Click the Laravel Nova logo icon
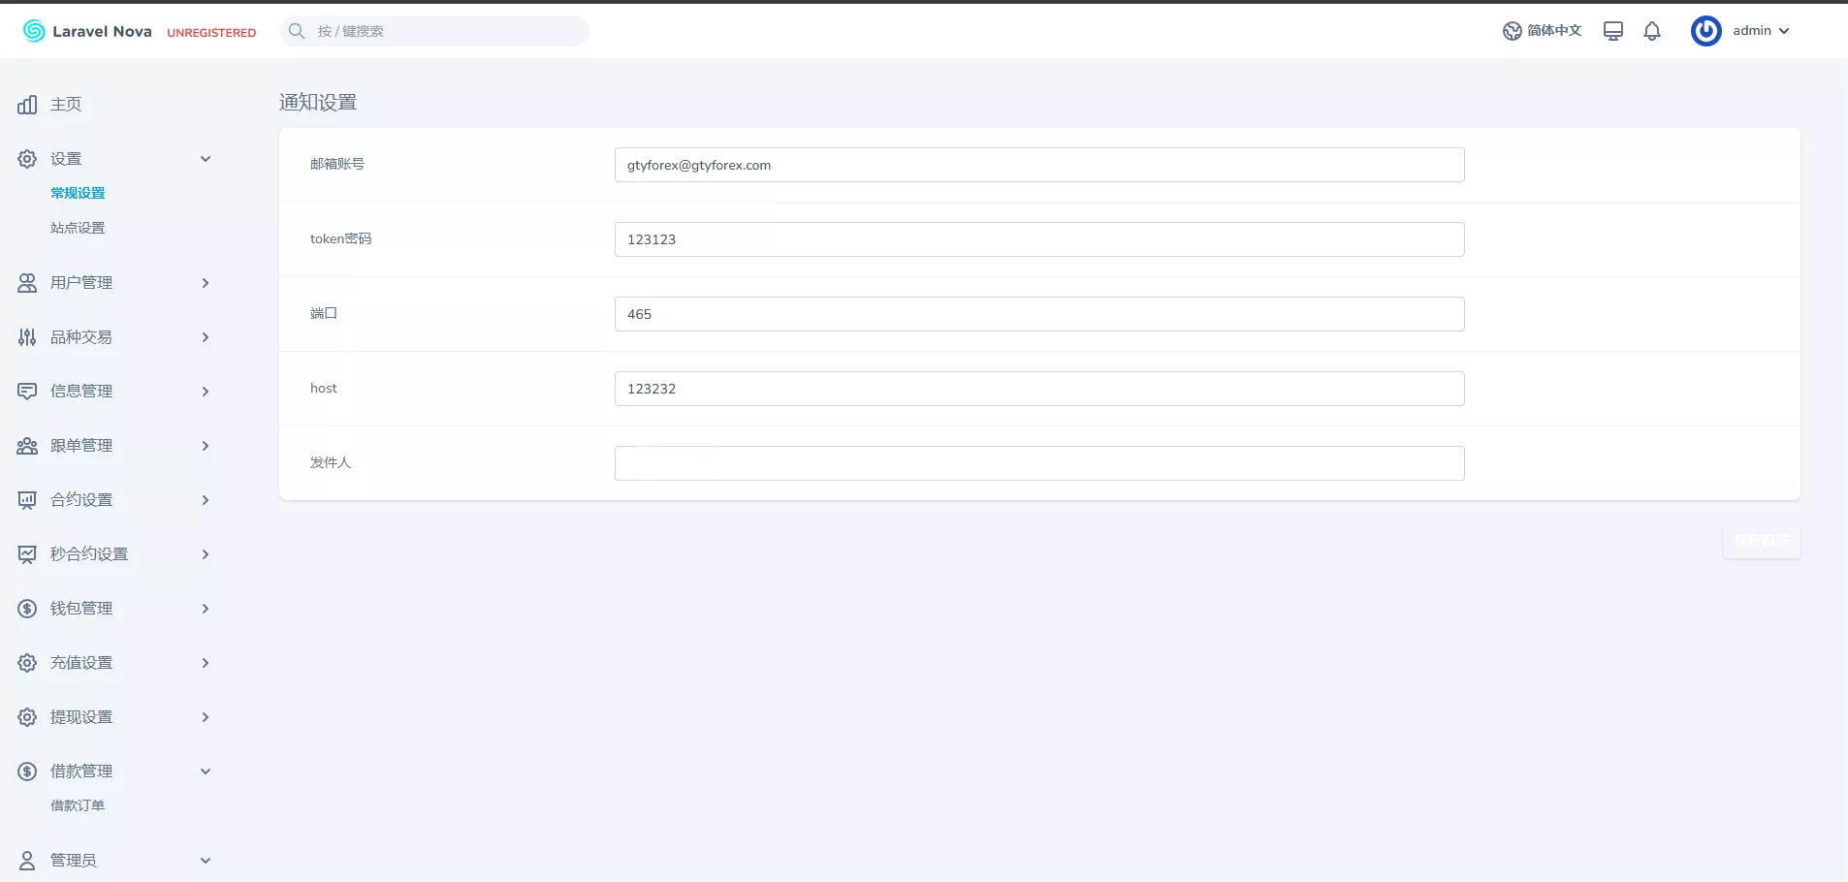Image resolution: width=1848 pixels, height=882 pixels. pos(34,31)
